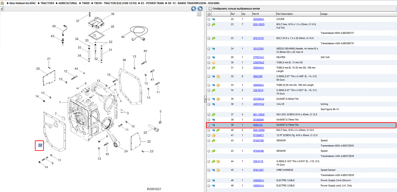This screenshot has width=397, height=192.
Task: Open part number link 275531A1
Action: pos(259,57)
